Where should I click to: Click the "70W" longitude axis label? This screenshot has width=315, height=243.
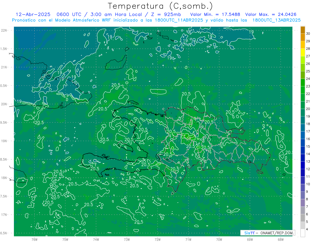(219, 239)
